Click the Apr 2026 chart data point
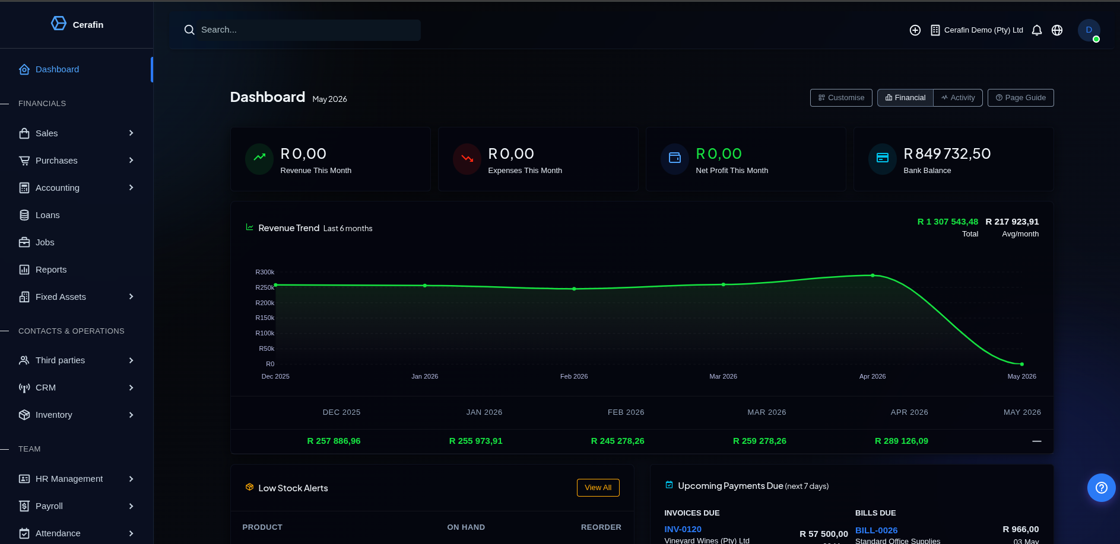The image size is (1120, 544). coord(872,276)
